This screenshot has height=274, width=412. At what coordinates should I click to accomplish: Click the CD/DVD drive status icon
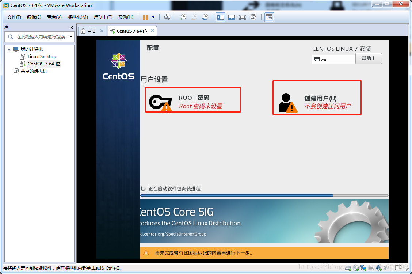(x=355, y=268)
